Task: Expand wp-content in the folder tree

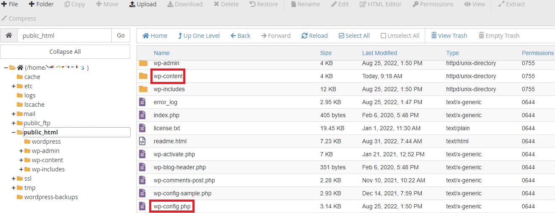Action: pyautogui.click(x=21, y=160)
